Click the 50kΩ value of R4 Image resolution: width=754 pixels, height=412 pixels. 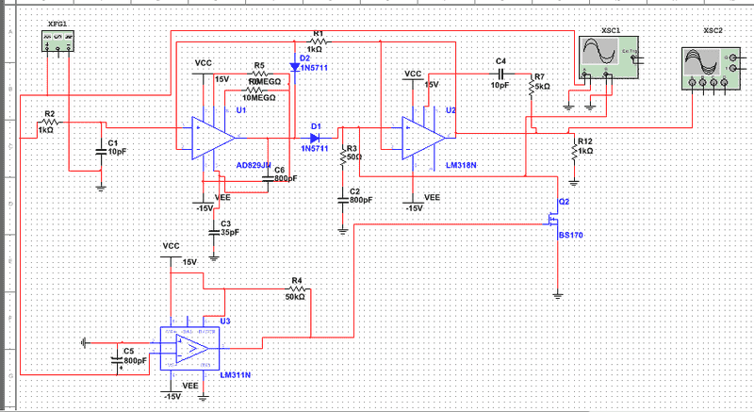[295, 297]
